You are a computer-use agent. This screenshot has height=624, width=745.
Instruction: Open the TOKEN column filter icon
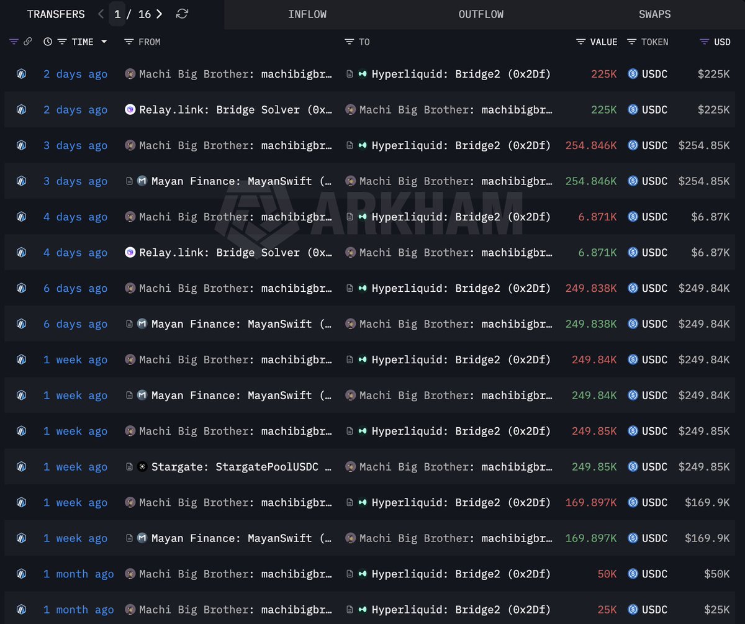(632, 42)
